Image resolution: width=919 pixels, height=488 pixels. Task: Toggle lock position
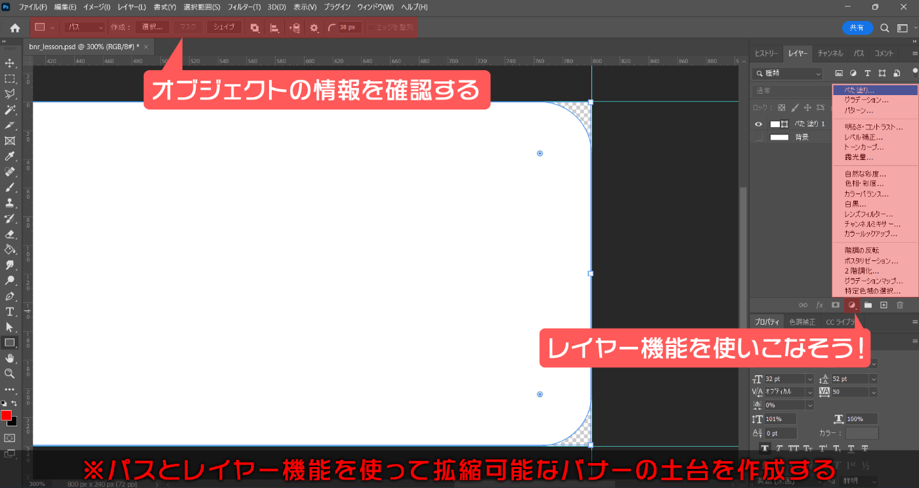click(809, 108)
